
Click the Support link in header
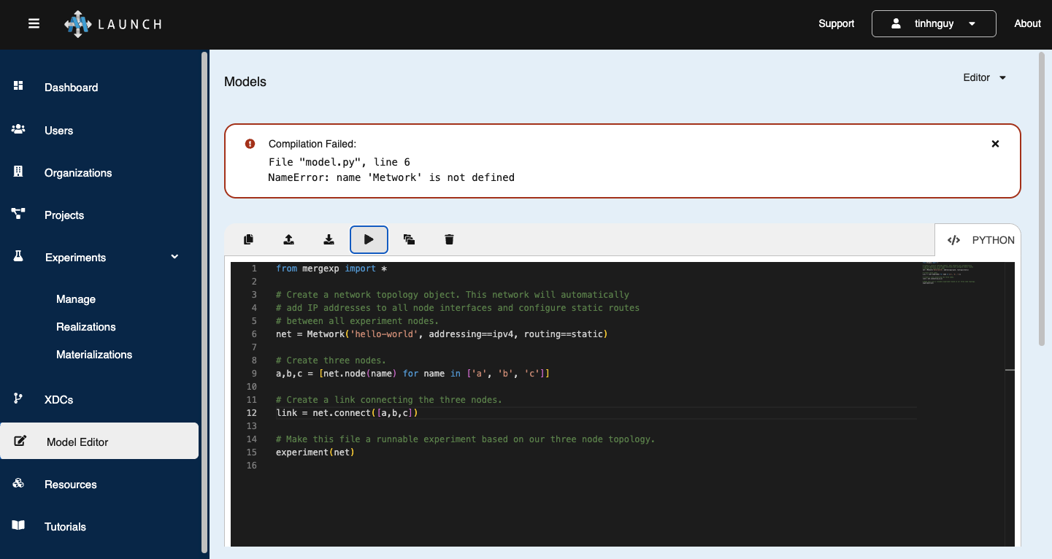(x=836, y=23)
